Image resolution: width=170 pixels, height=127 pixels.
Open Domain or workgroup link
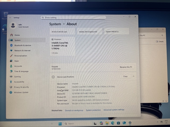74,110
